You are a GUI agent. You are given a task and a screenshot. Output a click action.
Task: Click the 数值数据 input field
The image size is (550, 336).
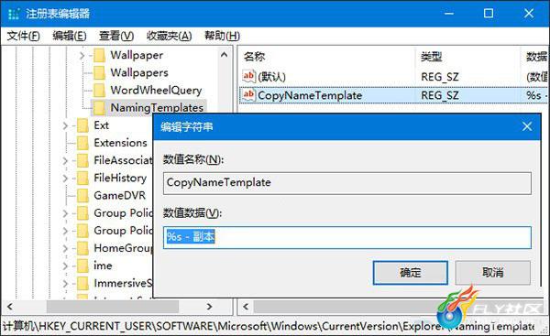(347, 237)
